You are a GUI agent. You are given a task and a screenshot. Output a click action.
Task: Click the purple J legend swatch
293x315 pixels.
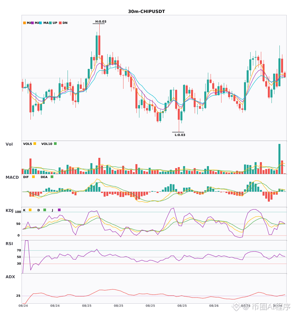[59, 210]
